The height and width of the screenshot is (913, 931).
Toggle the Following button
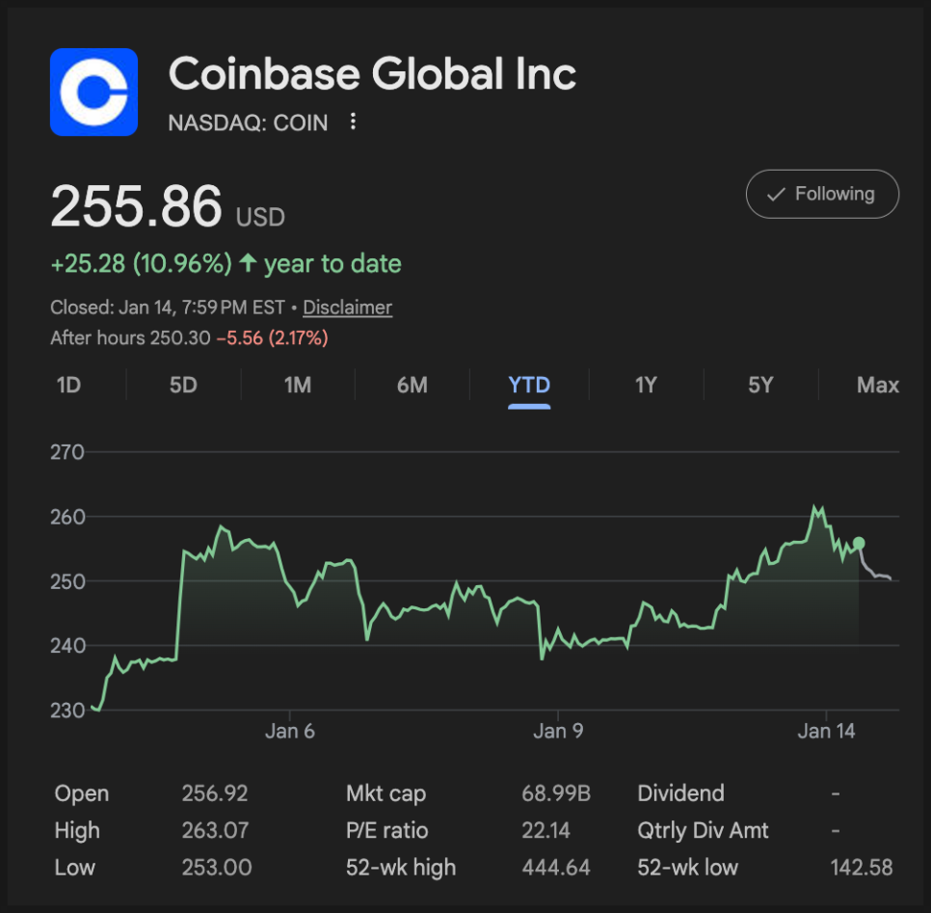pos(822,194)
